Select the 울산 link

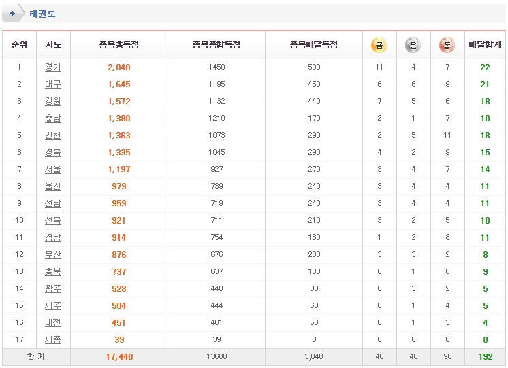[x=53, y=187]
